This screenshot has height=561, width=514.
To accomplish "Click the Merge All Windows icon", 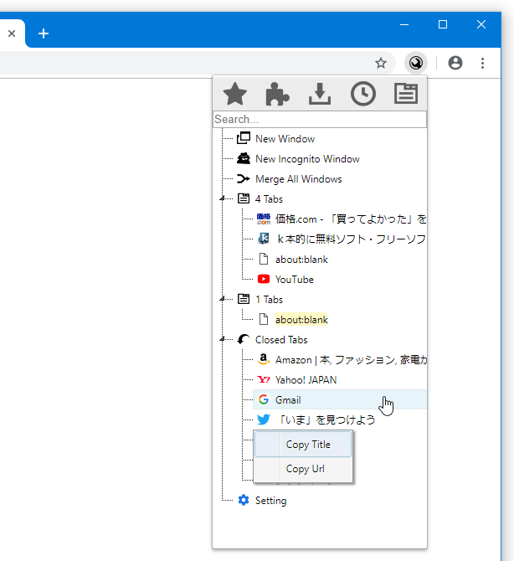I will click(x=244, y=178).
